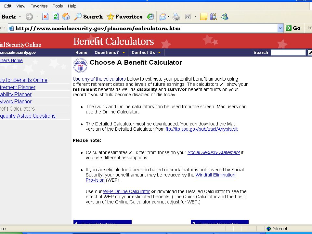Image resolution: width=312 pixels, height=234 pixels.
Task: Click the site Search input field
Action: (288, 53)
